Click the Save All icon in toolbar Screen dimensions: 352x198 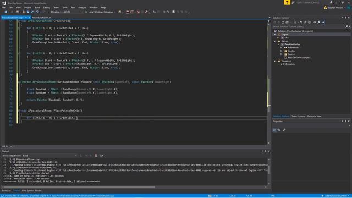[x=32, y=12]
